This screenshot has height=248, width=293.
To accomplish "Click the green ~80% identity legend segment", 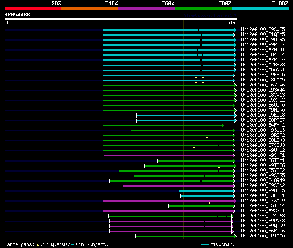I will pos(203,8).
